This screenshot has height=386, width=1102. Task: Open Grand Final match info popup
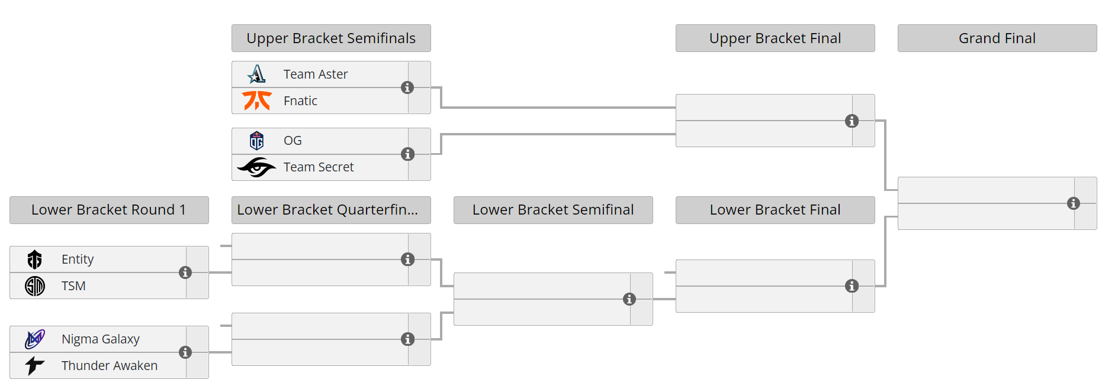tap(1074, 203)
